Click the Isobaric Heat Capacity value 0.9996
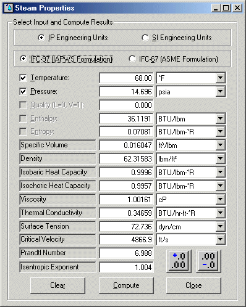 tap(126, 172)
